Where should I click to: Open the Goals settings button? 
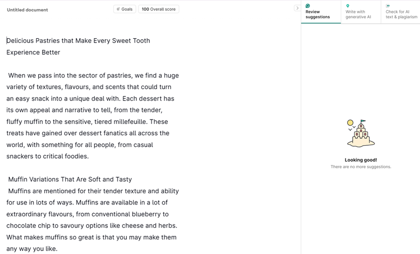click(125, 9)
